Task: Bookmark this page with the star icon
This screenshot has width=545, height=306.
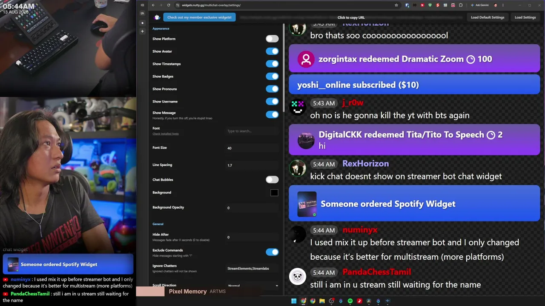Action: click(396, 5)
